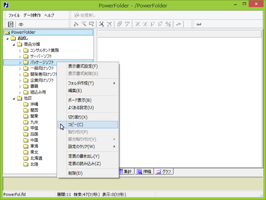Click the folder icon beside 北海道

26,158
